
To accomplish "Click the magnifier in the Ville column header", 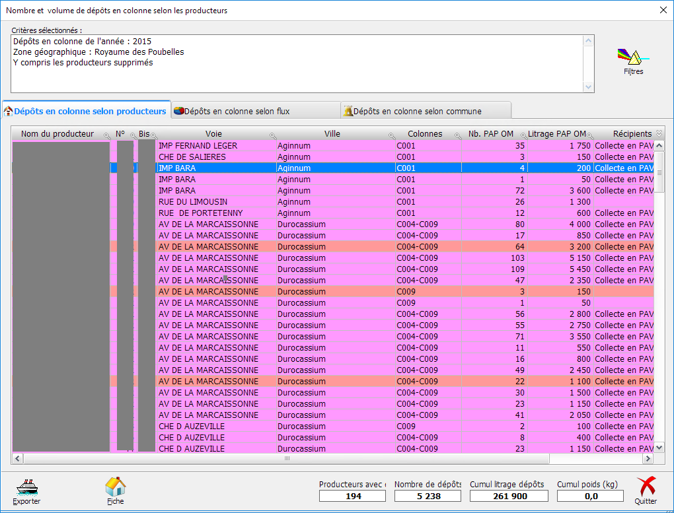I will (x=391, y=136).
